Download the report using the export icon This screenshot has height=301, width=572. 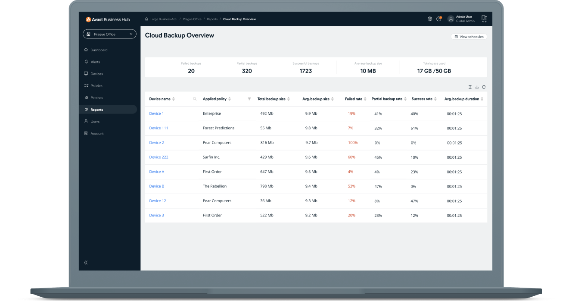[x=477, y=87]
